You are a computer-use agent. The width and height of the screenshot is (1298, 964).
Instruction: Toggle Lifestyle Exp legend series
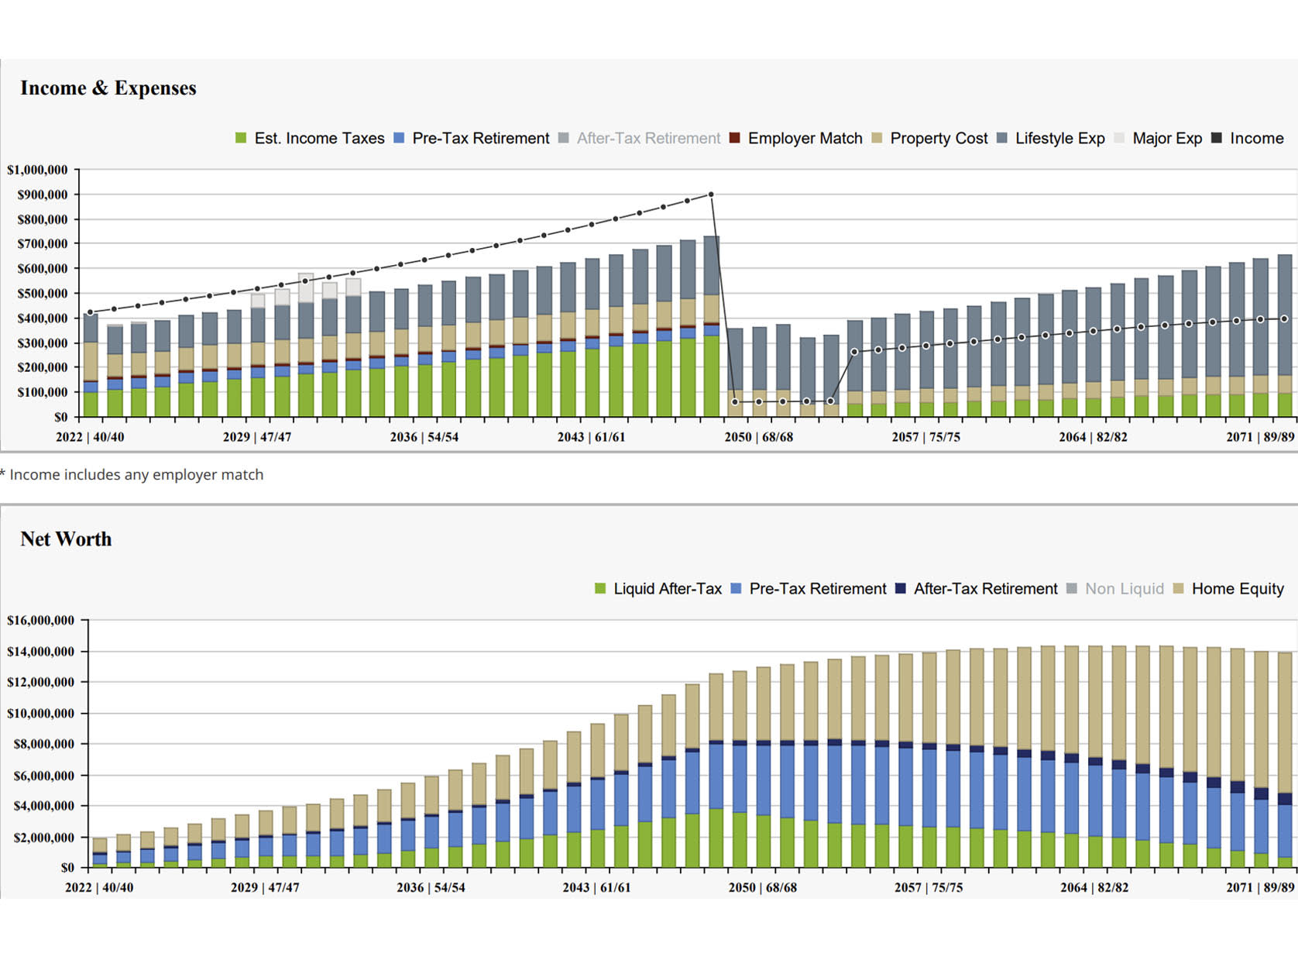1051,138
